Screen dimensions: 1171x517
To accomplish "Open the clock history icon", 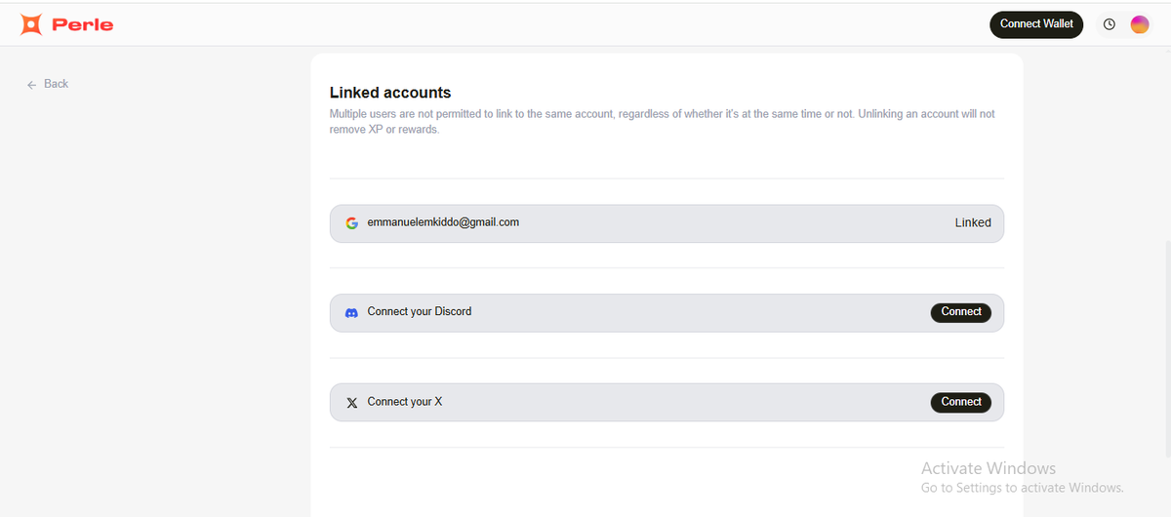I will coord(1109,24).
